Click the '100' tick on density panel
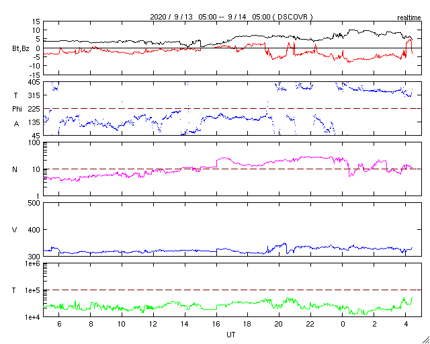The height and width of the screenshot is (344, 430). 34,142
